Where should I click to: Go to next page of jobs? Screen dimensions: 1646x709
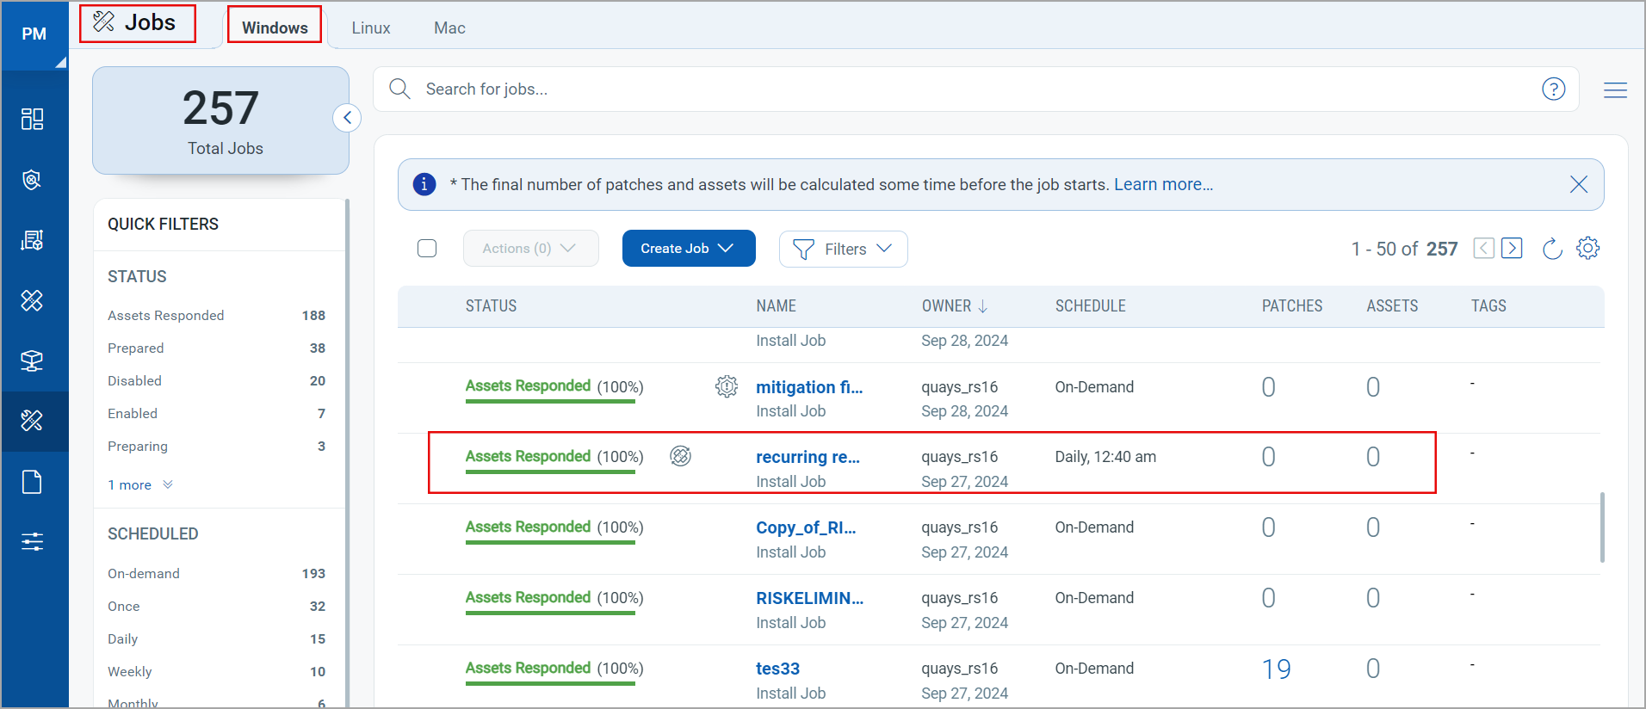tap(1512, 249)
